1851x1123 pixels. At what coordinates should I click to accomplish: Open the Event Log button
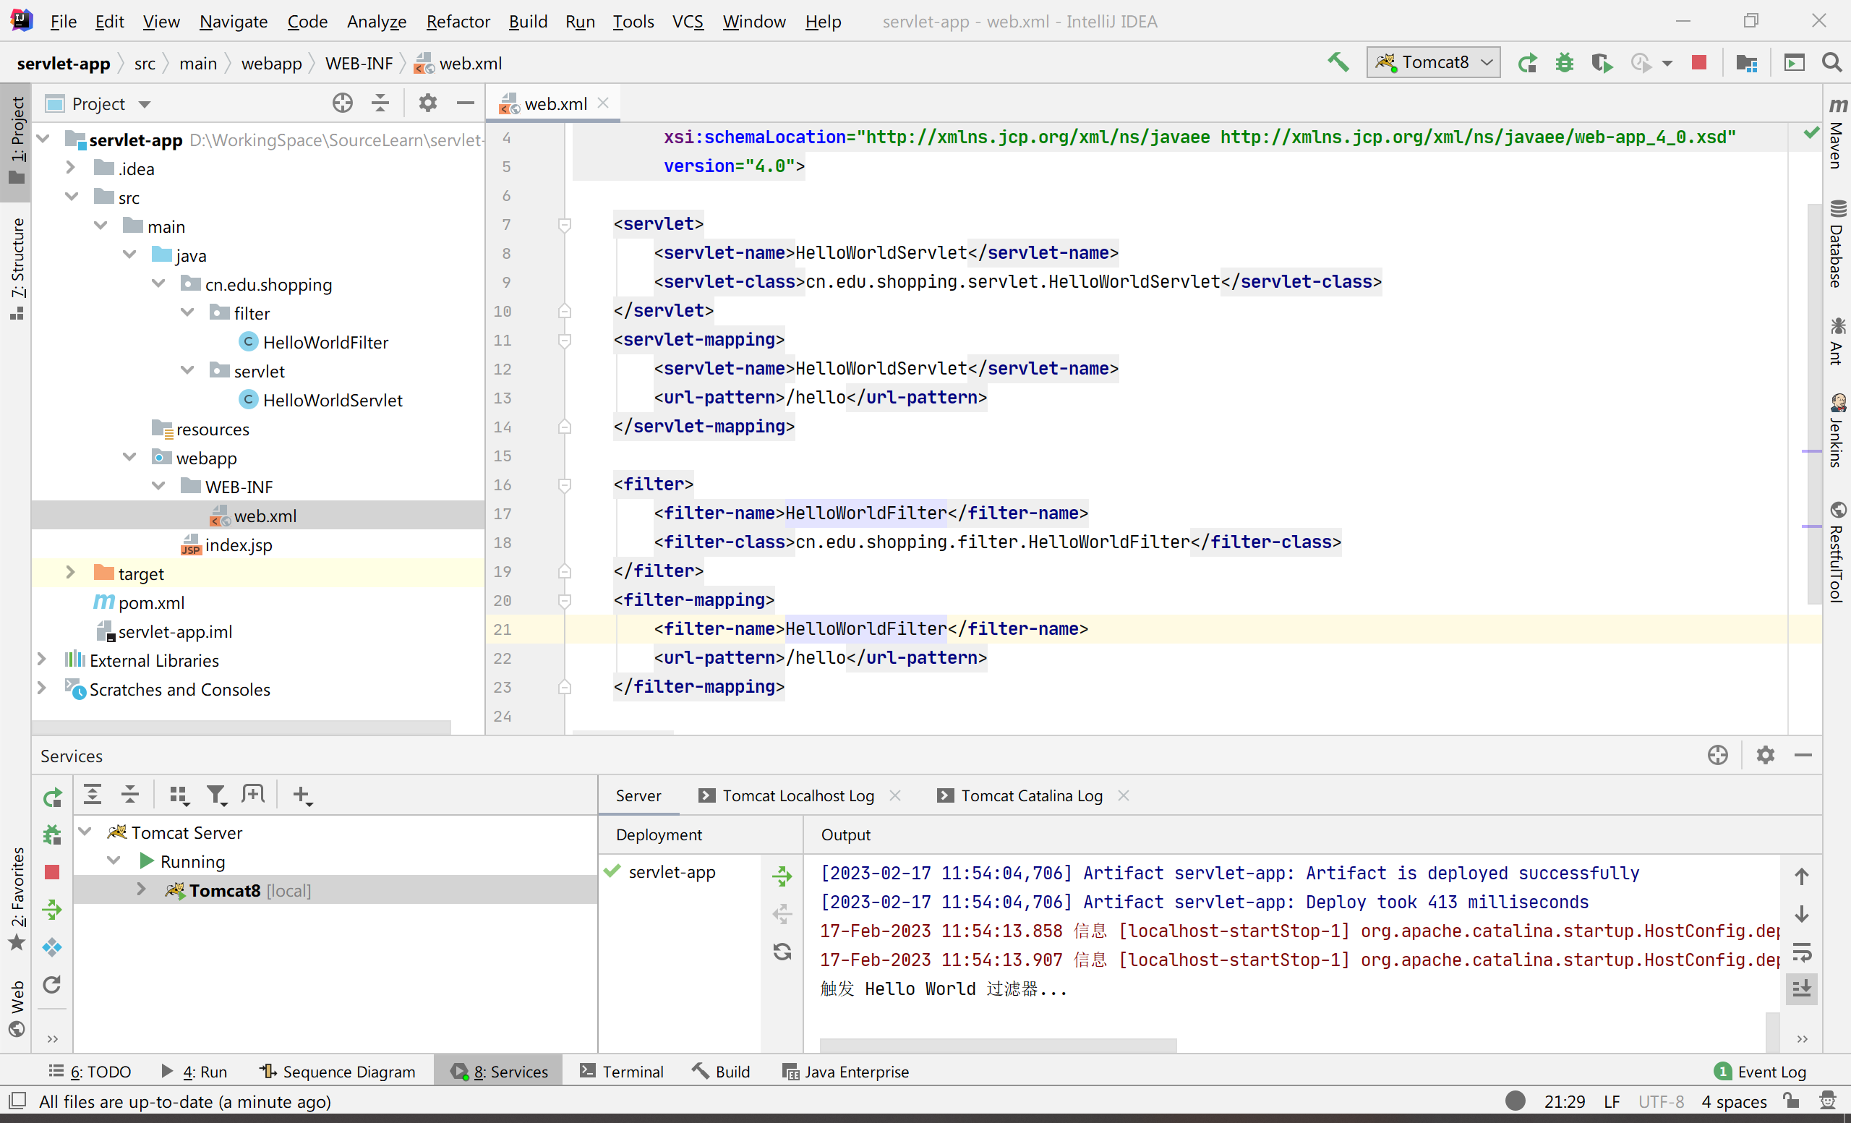click(x=1761, y=1071)
